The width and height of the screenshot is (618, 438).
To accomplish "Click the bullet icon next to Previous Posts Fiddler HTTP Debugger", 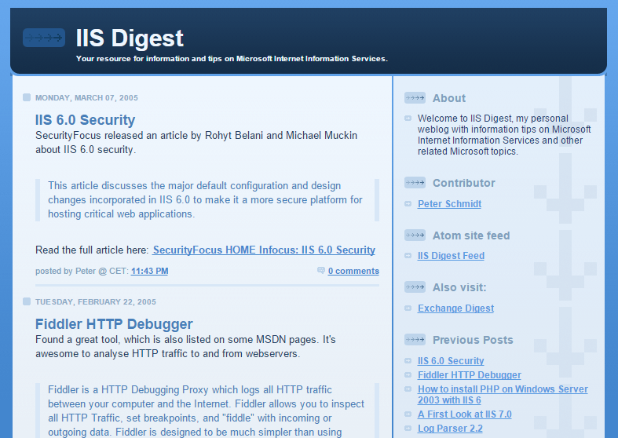I will (408, 374).
